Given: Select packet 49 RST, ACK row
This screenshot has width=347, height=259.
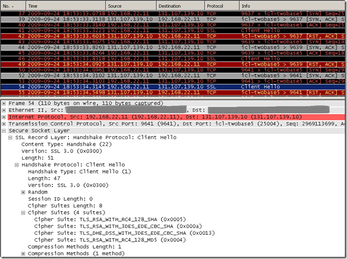Looking at the screenshot, I should 172,64.
